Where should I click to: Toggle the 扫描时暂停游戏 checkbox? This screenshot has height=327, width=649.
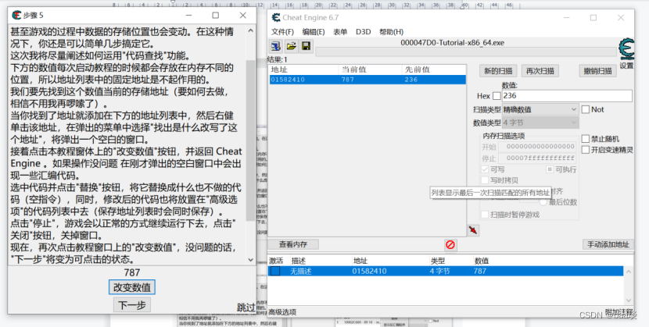click(485, 215)
